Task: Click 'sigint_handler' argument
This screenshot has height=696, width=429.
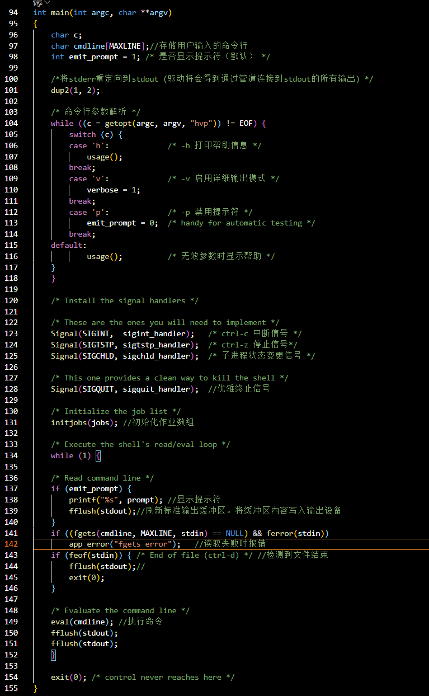Action: (x=154, y=333)
